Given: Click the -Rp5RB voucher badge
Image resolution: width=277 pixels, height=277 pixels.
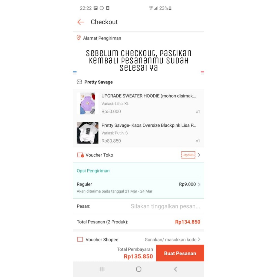Looking at the screenshot, I should [x=188, y=155].
